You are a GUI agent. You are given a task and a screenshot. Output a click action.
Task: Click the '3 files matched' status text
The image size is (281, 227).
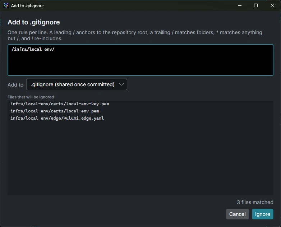coord(255,202)
